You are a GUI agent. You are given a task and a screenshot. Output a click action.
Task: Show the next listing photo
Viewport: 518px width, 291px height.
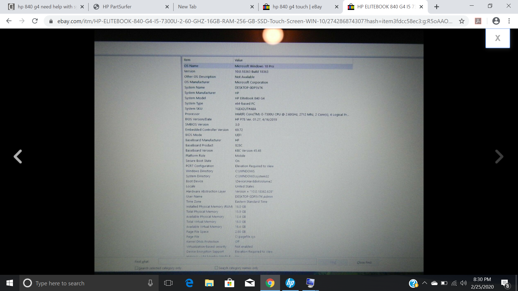(499, 157)
